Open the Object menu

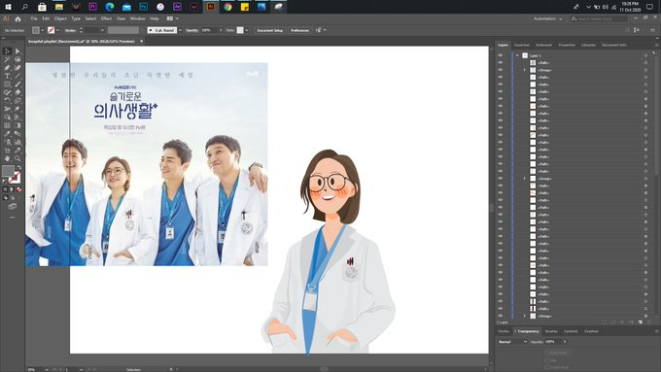click(60, 18)
